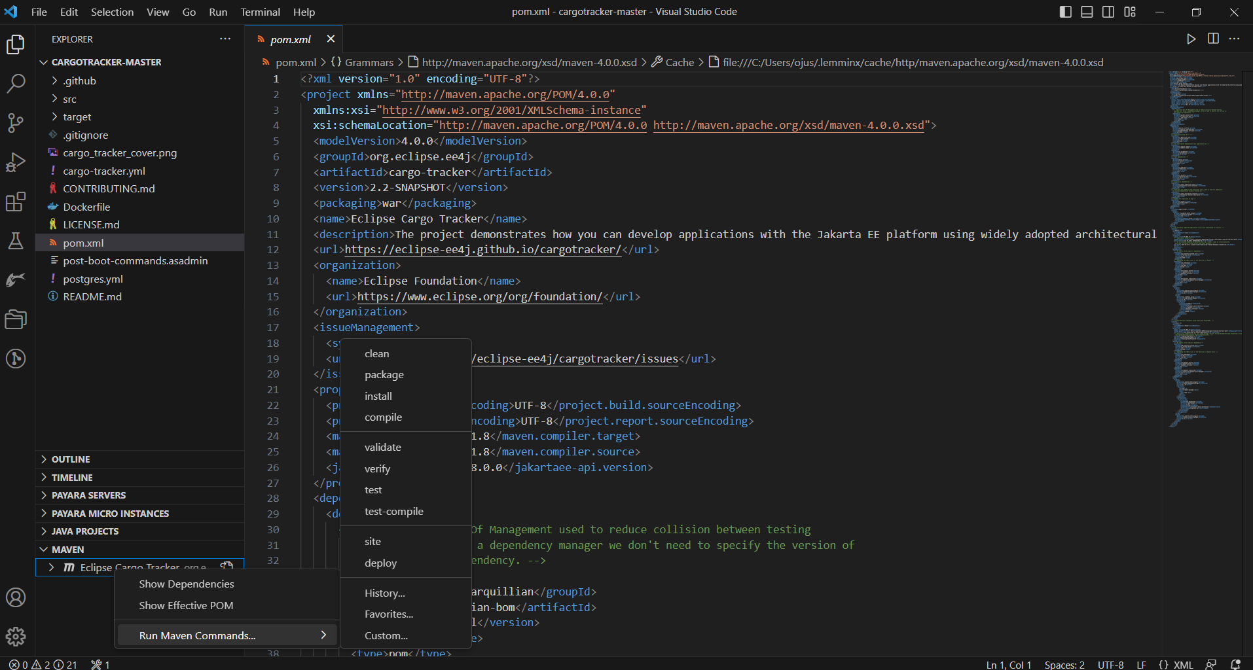Open Run and Debug view

16,162
